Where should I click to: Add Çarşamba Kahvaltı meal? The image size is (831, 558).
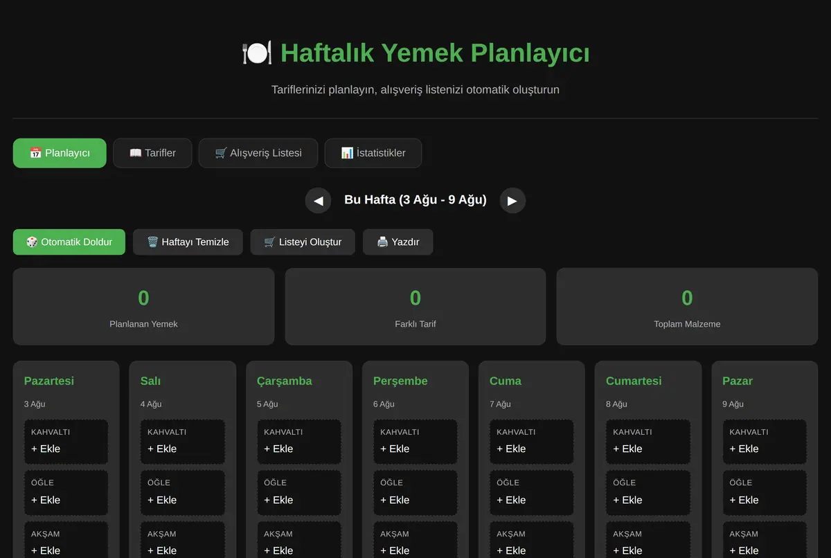point(298,442)
